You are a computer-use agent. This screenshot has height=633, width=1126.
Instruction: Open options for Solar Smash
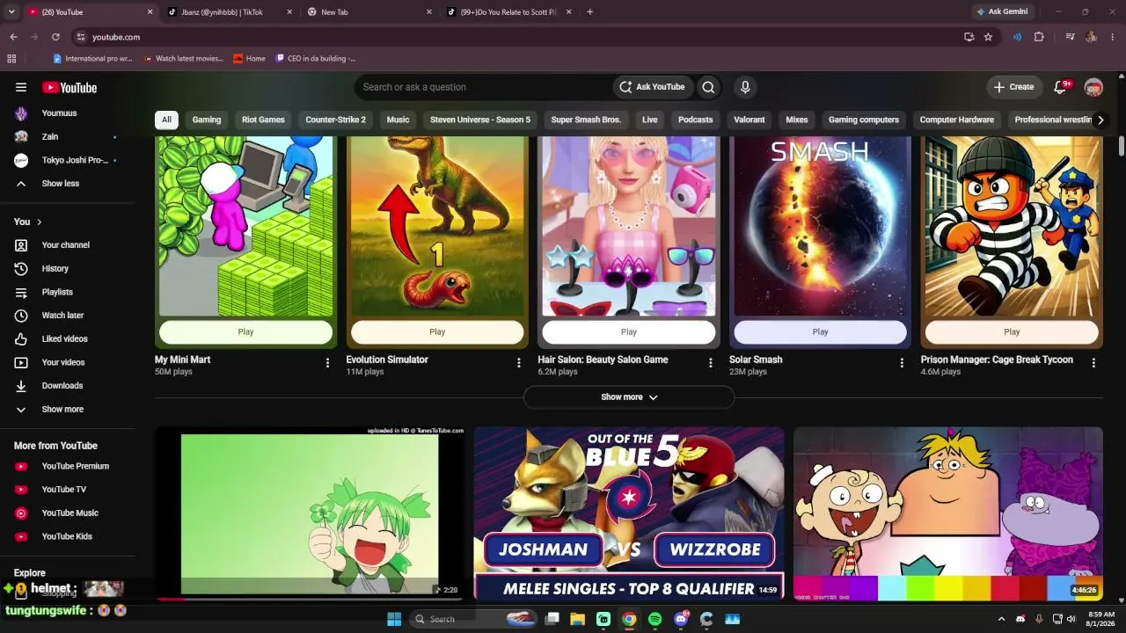902,362
